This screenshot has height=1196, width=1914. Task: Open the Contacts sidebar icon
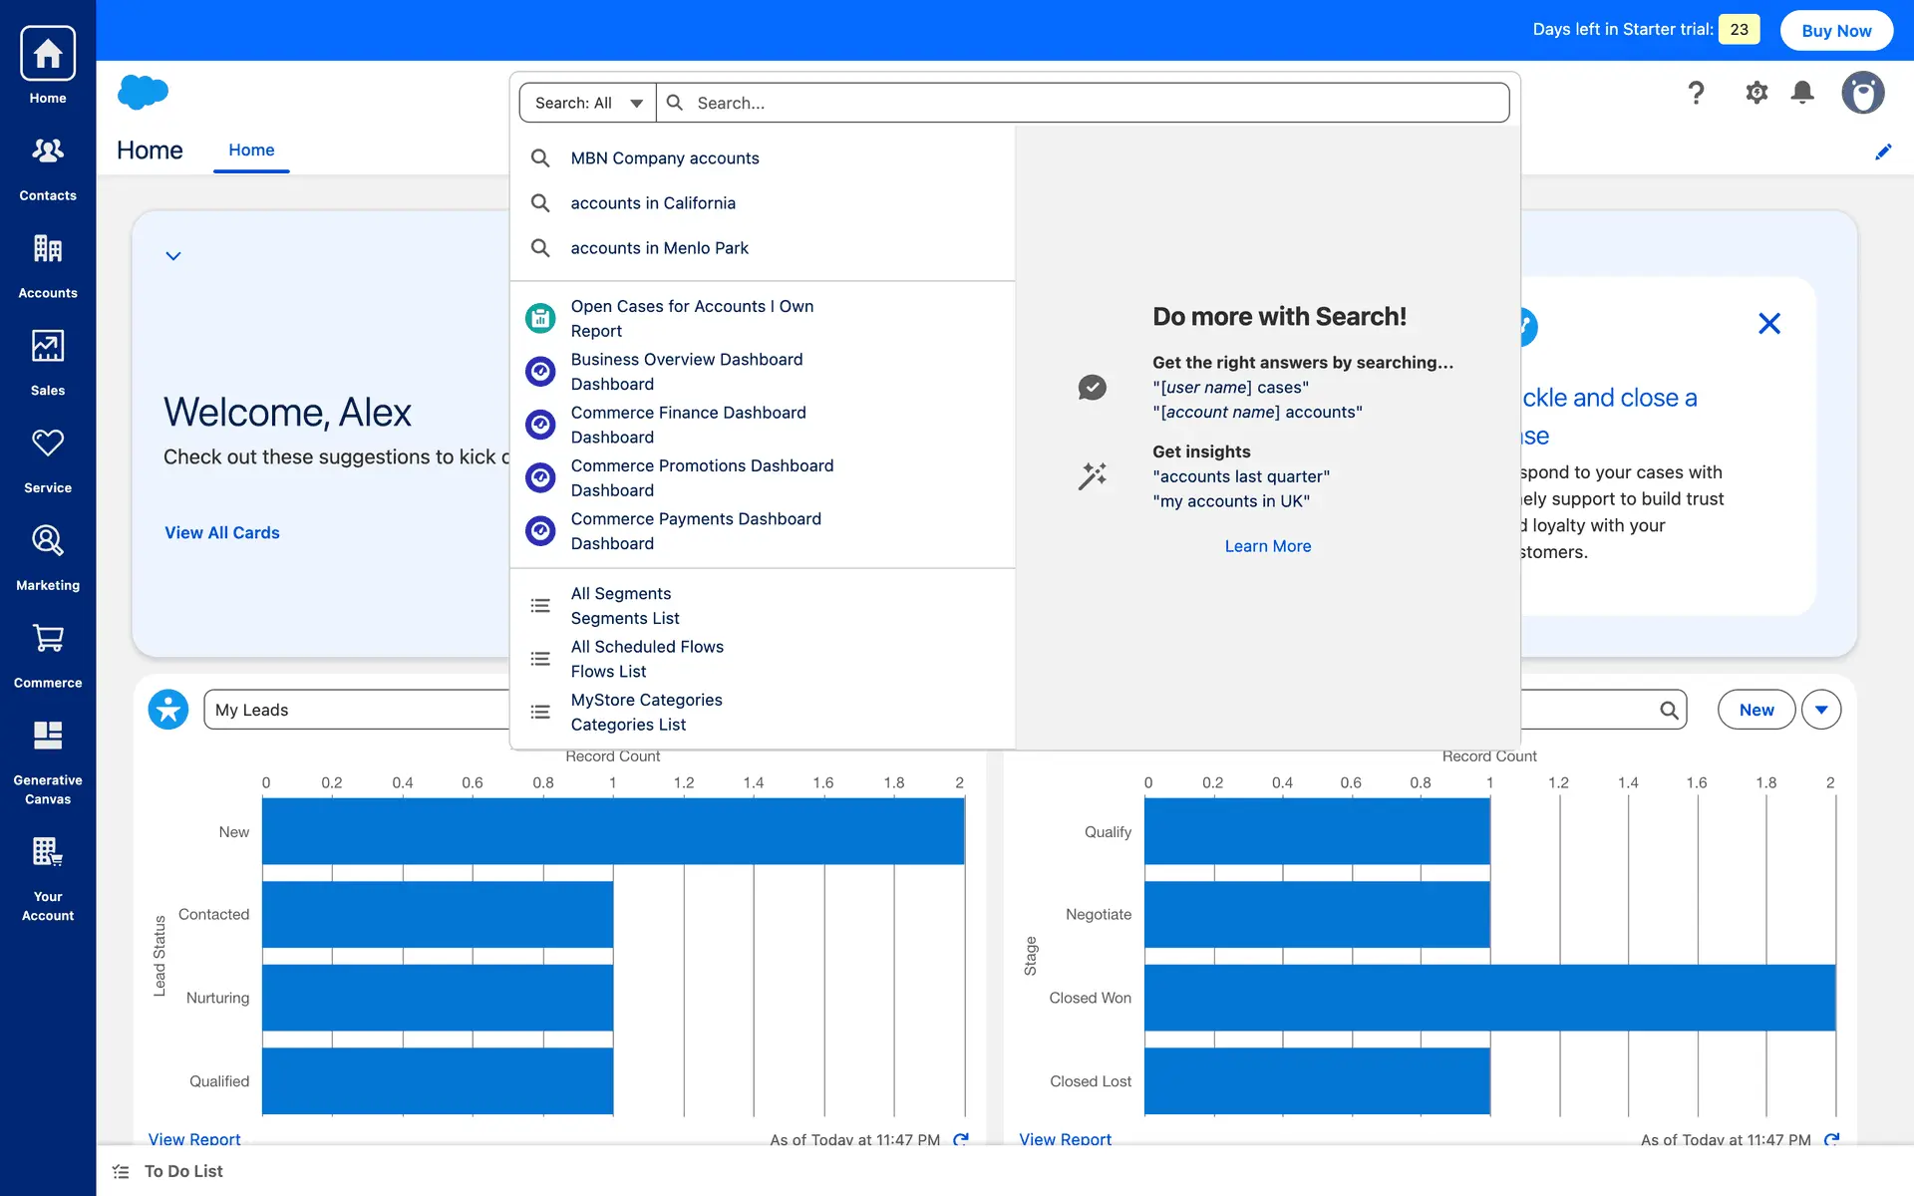(x=48, y=165)
